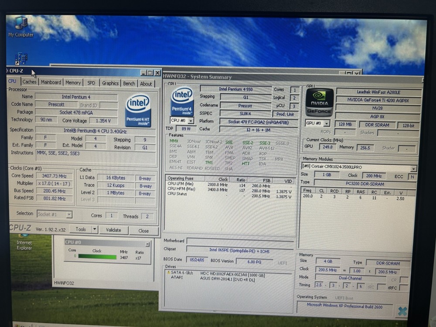Switch to the Caches tab in CPU-Z

(x=29, y=82)
